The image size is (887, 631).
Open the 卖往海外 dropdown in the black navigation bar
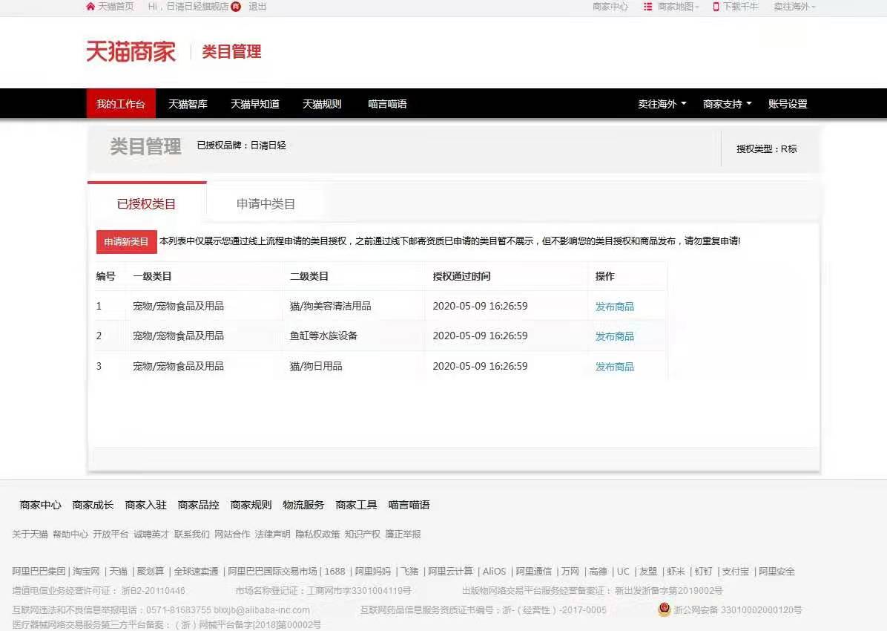662,104
